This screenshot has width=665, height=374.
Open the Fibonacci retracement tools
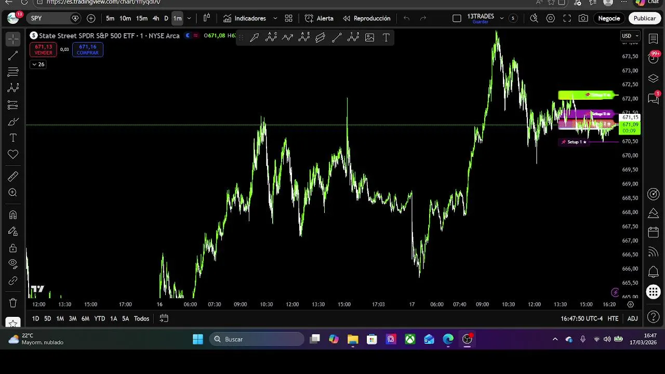click(13, 72)
